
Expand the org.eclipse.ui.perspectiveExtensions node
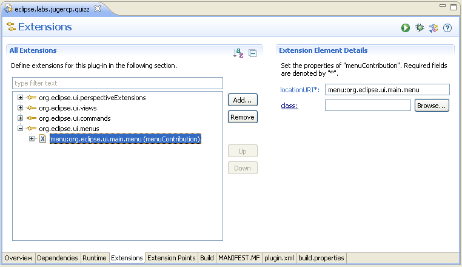20,98
